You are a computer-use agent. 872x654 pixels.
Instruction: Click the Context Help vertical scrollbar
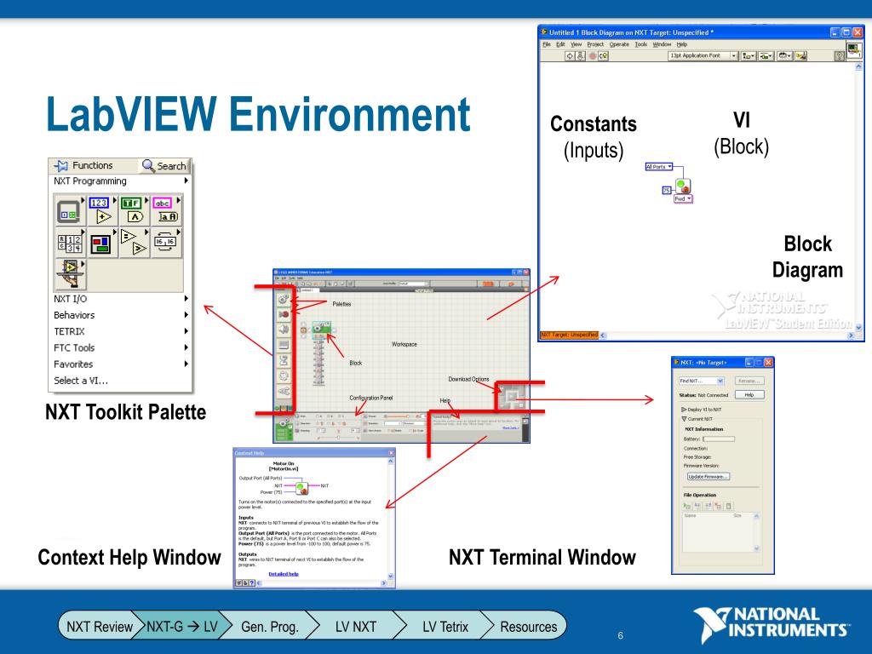coord(391,519)
